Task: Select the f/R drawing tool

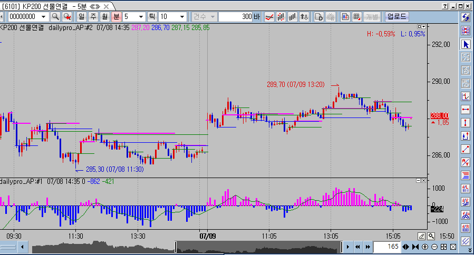Action: click(x=466, y=228)
